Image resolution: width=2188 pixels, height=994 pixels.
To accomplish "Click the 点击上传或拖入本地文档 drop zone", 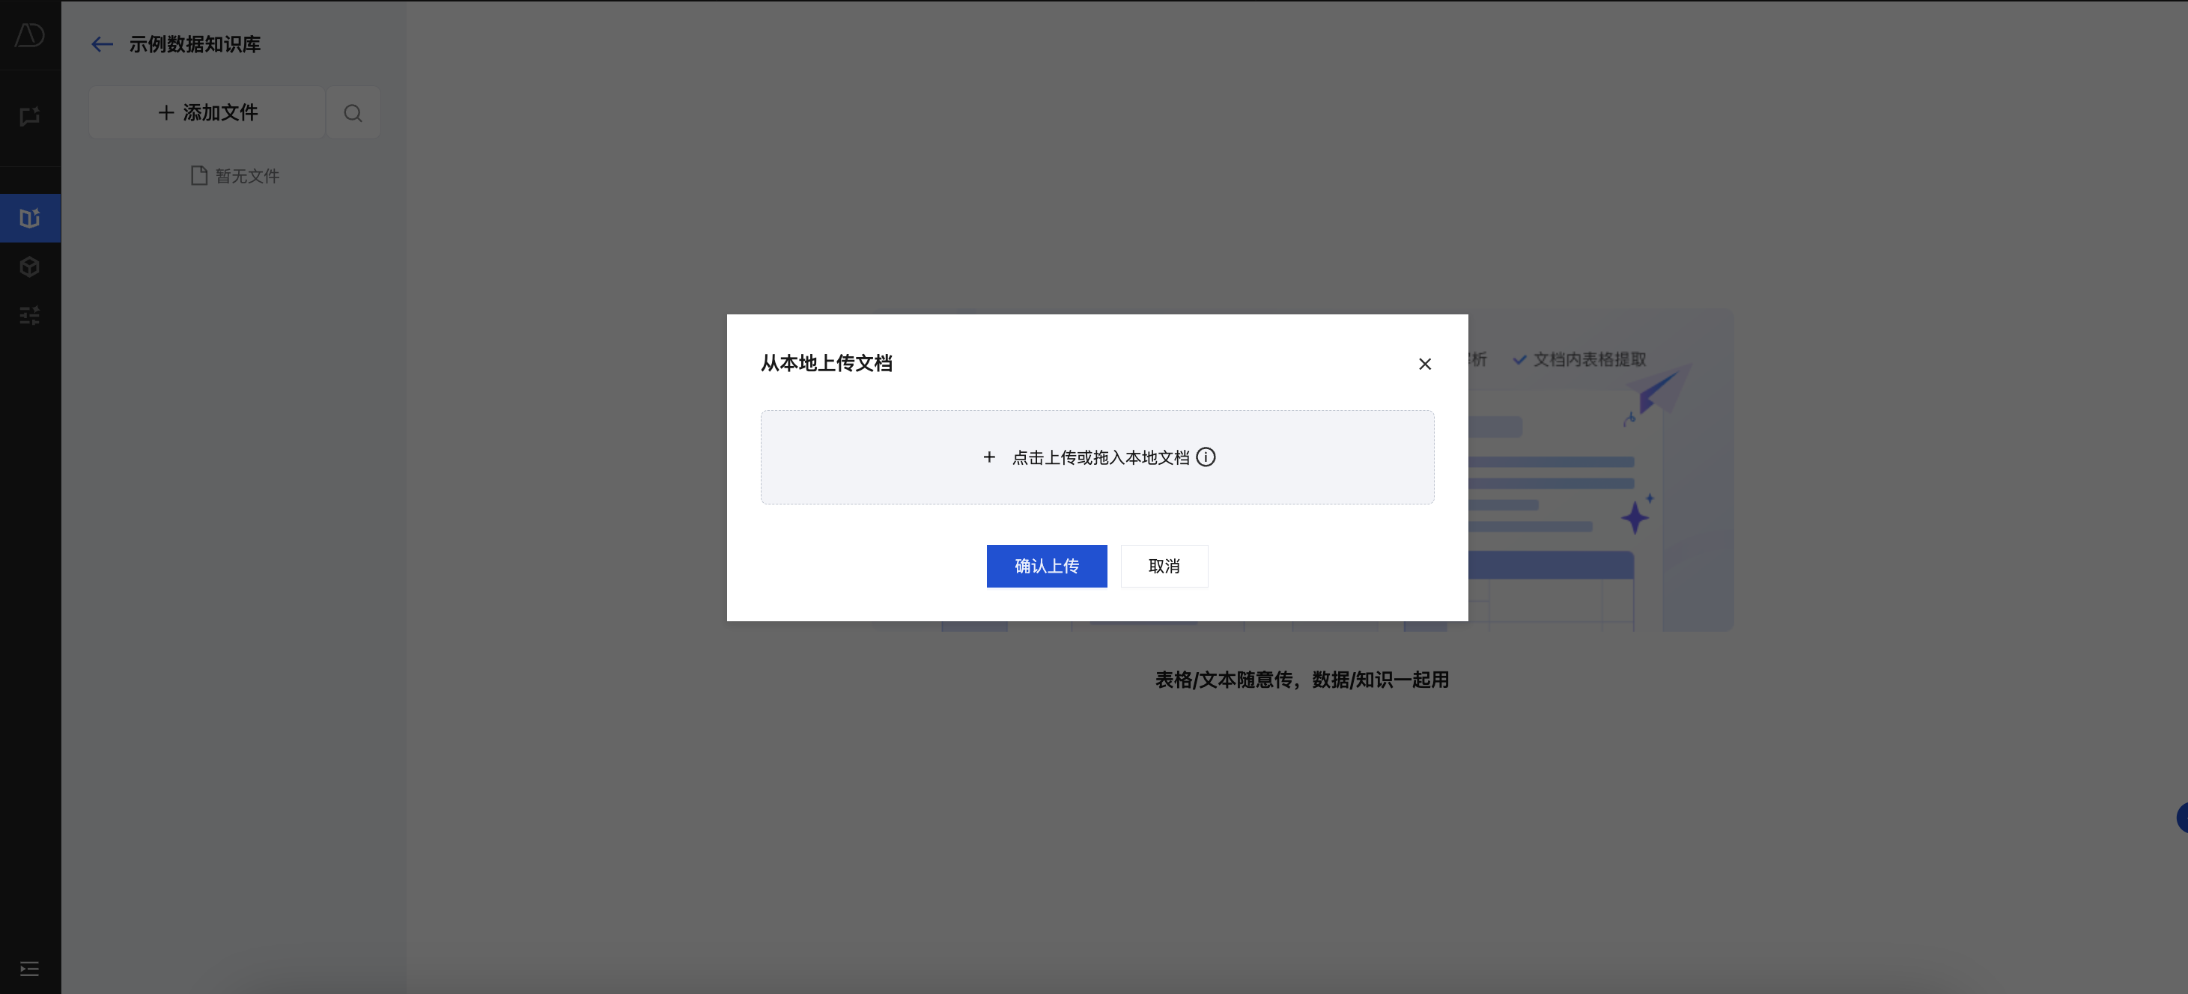I will point(1098,457).
